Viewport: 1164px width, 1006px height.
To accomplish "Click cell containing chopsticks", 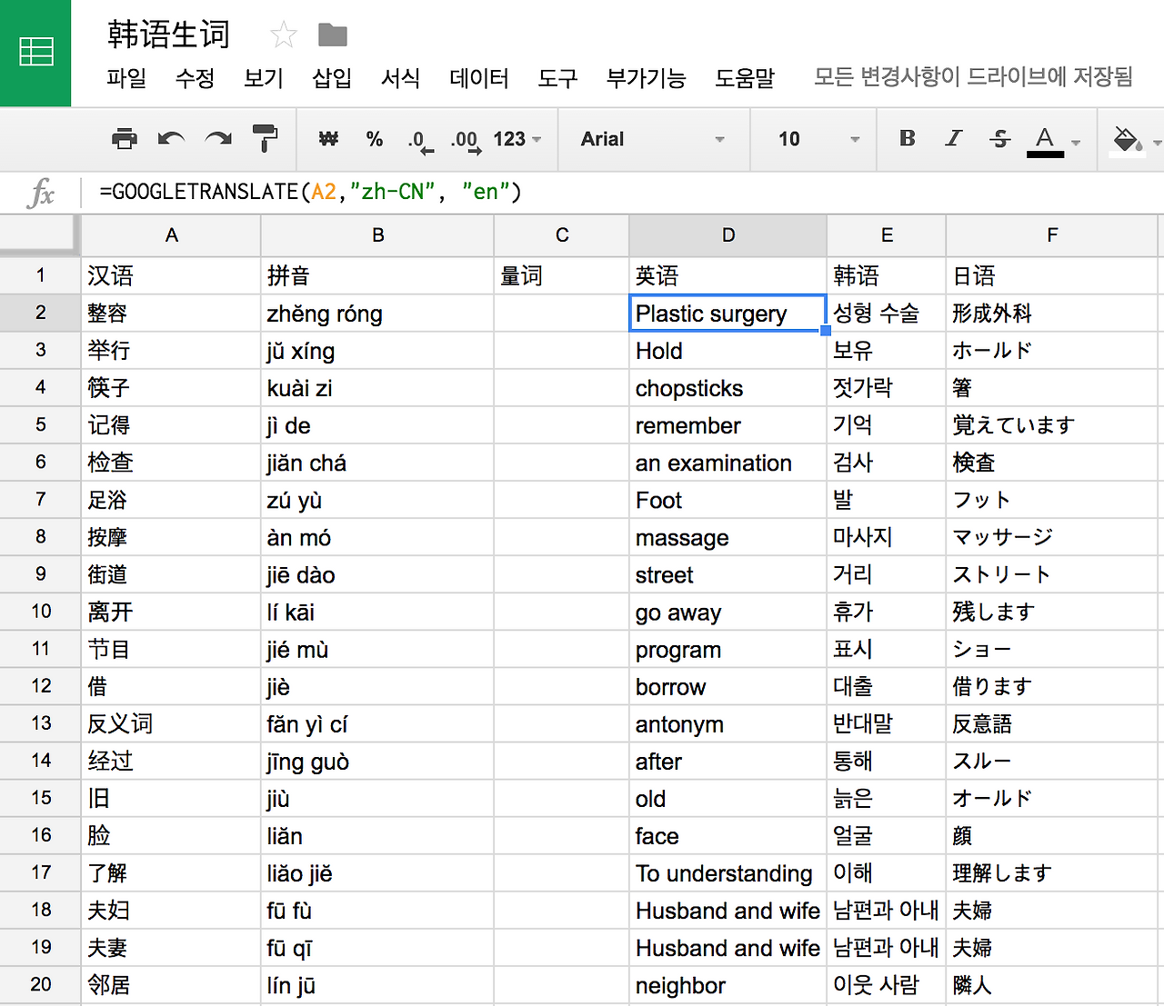I will tap(727, 388).
